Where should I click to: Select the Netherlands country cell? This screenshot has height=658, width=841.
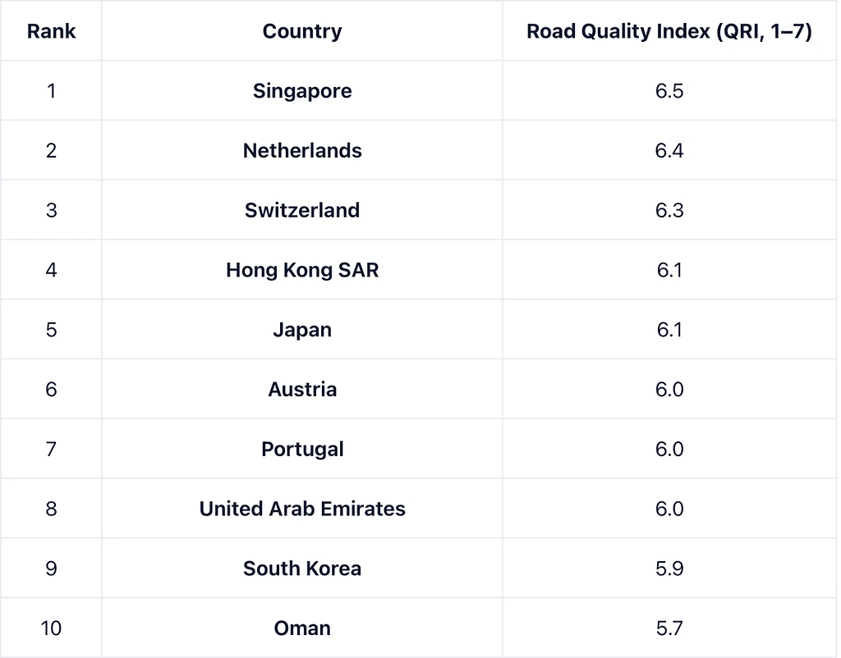[302, 150]
